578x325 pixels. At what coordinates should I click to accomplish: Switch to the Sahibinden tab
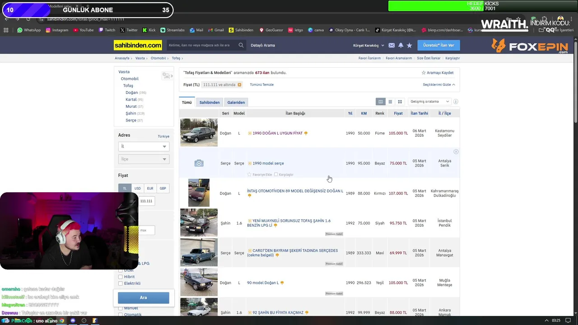[x=210, y=102]
